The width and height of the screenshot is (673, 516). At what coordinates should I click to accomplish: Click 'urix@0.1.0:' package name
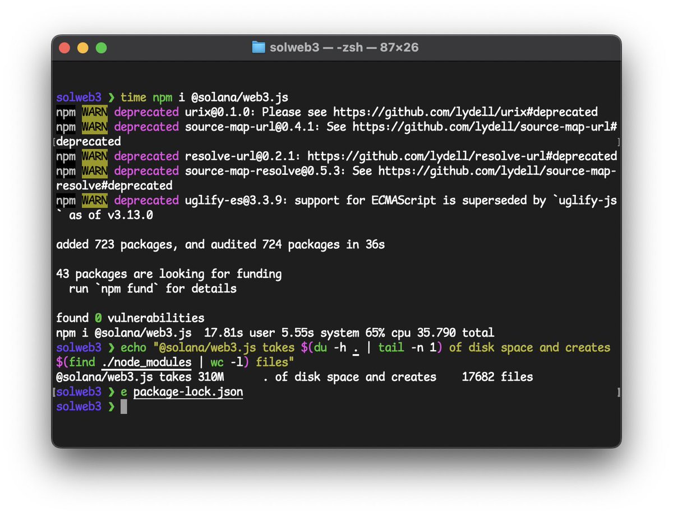(220, 112)
